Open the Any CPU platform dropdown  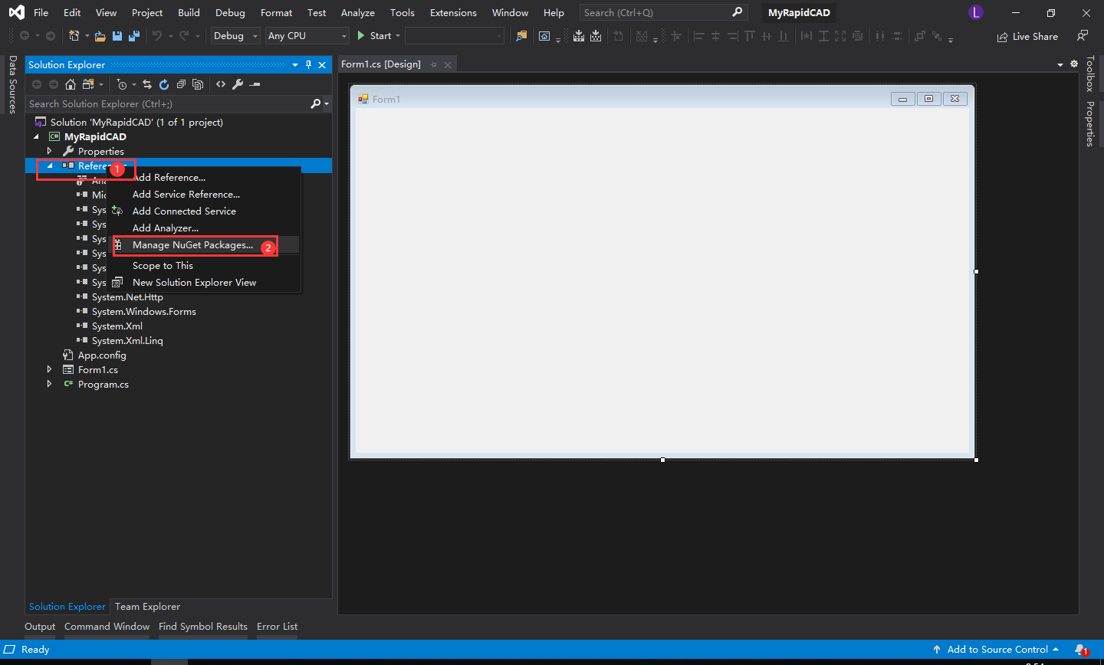pyautogui.click(x=307, y=36)
